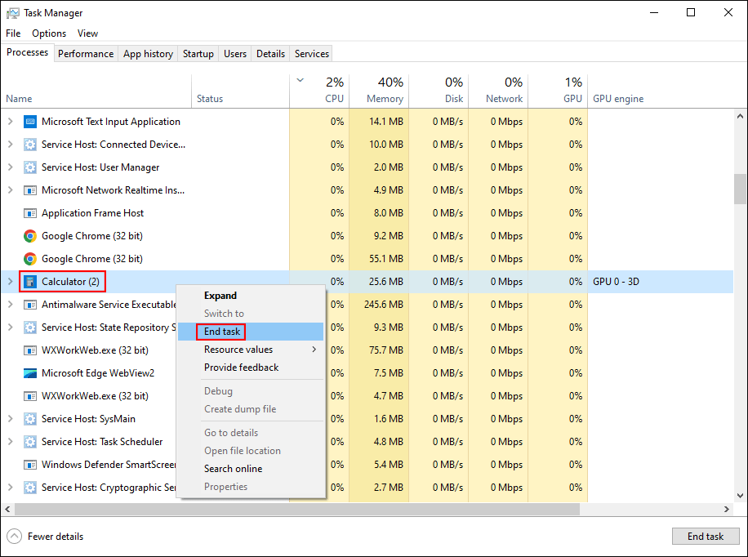Click the Windows Defender SmartScreen icon

coord(30,465)
